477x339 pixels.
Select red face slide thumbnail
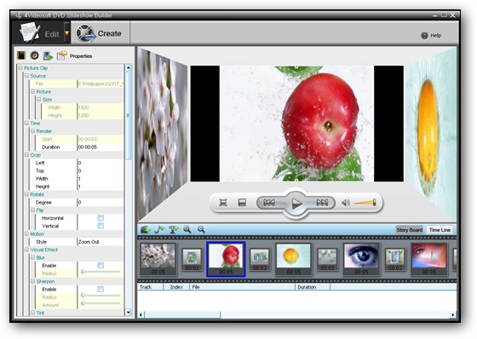point(429,259)
